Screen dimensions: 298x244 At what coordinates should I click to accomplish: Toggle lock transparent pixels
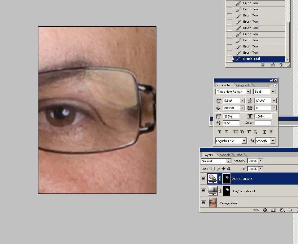pyautogui.click(x=213, y=169)
